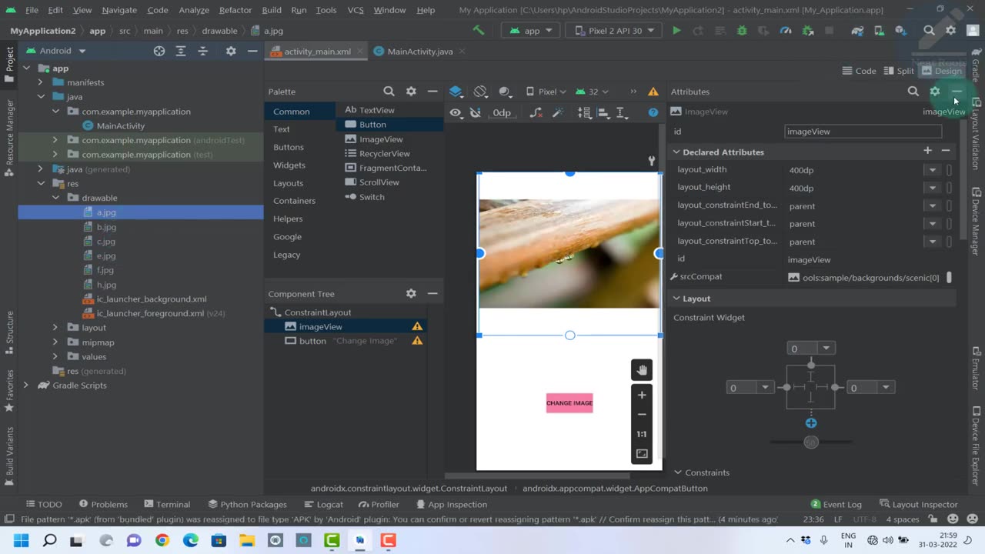Select design surface layers icon
985x554 pixels.
456,92
